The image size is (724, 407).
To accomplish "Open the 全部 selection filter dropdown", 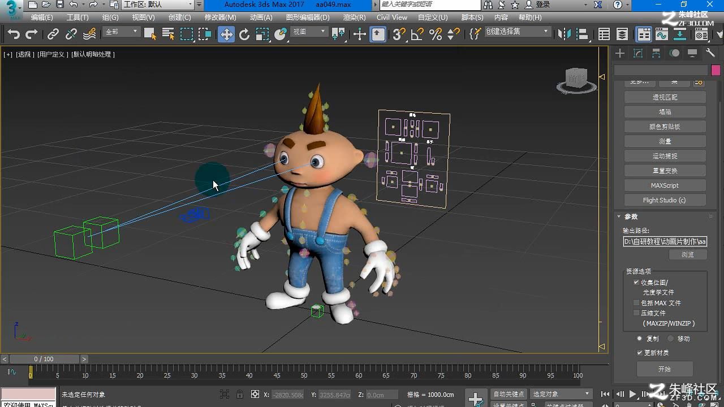I will pos(122,32).
